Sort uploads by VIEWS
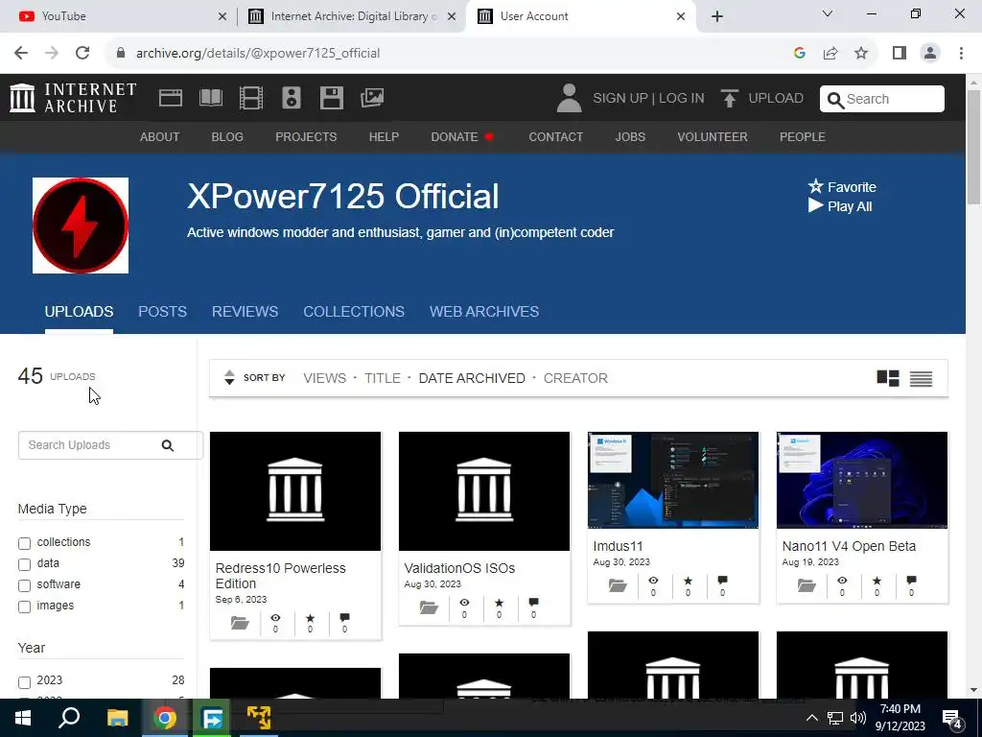The image size is (982, 737). click(324, 378)
